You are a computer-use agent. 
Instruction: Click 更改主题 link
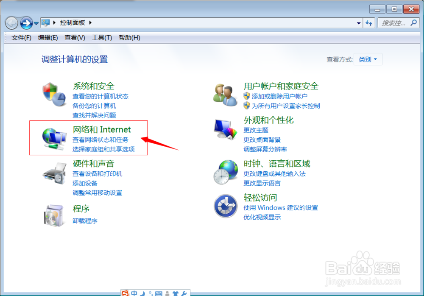(256, 130)
